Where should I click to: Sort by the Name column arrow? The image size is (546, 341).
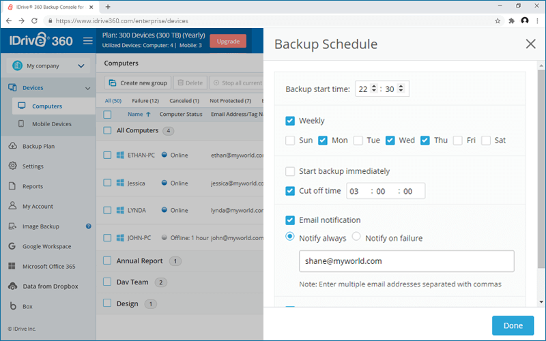(x=148, y=114)
